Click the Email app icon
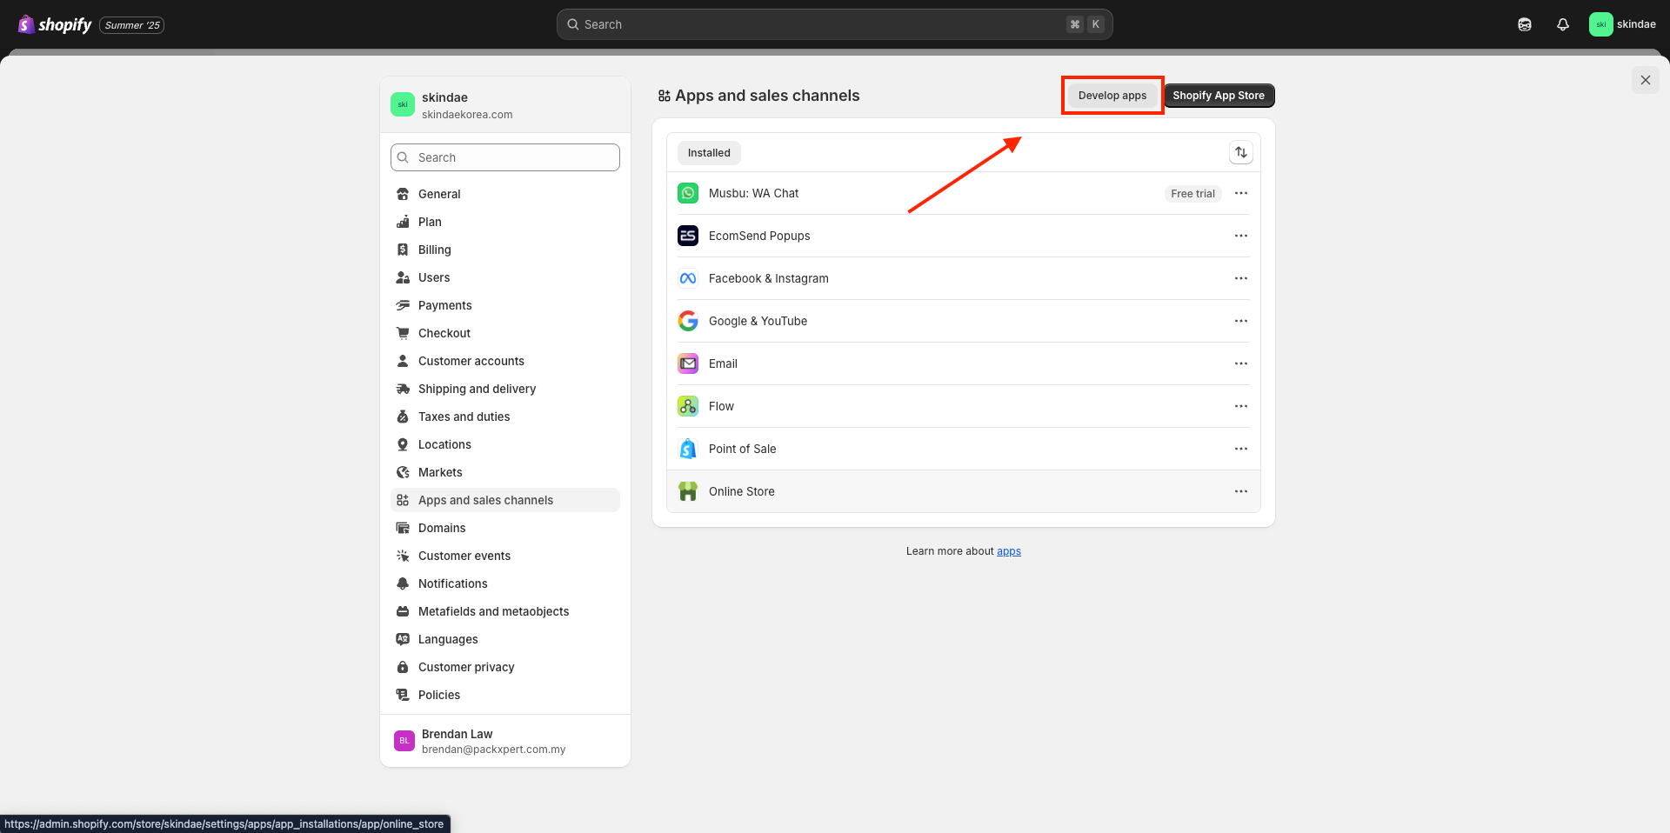 point(688,363)
